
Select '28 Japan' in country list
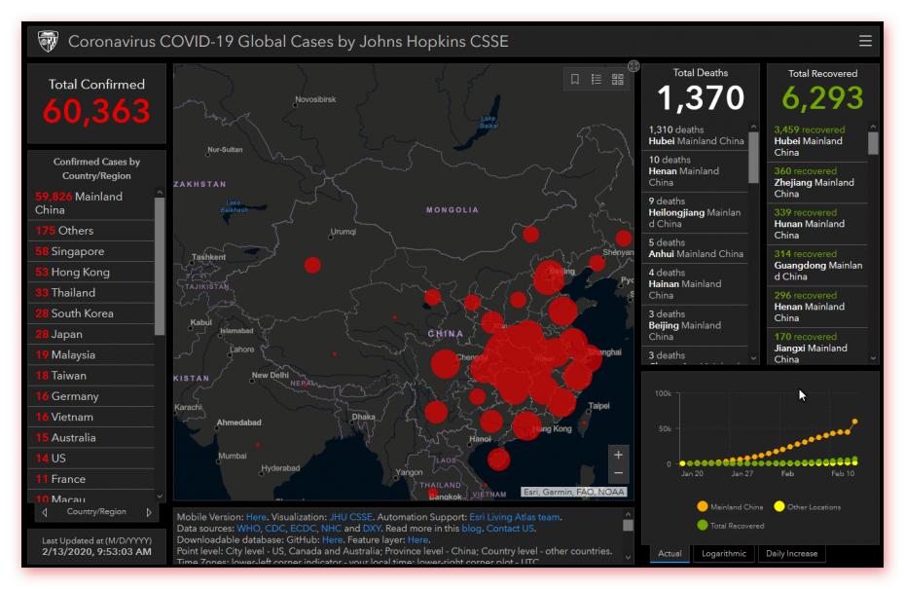(91, 334)
